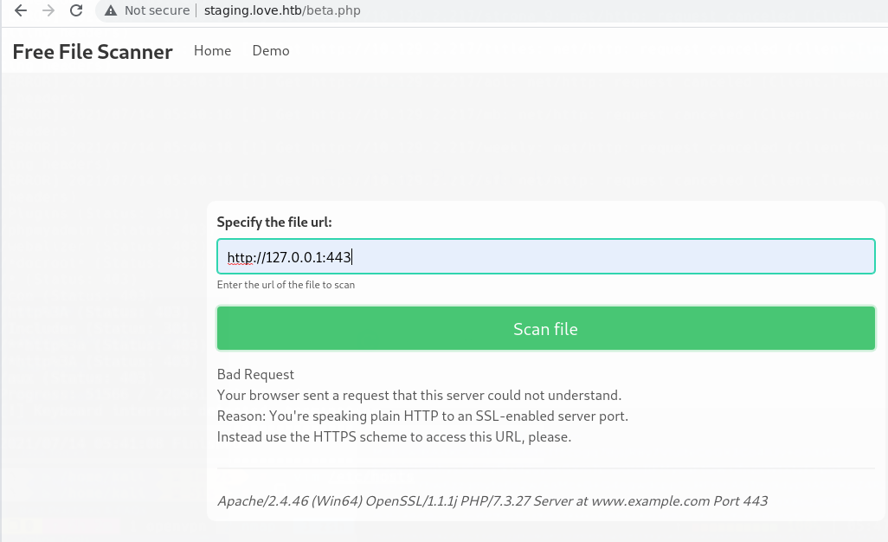The width and height of the screenshot is (888, 542).
Task: Navigate to the Home menu item
Action: [212, 51]
